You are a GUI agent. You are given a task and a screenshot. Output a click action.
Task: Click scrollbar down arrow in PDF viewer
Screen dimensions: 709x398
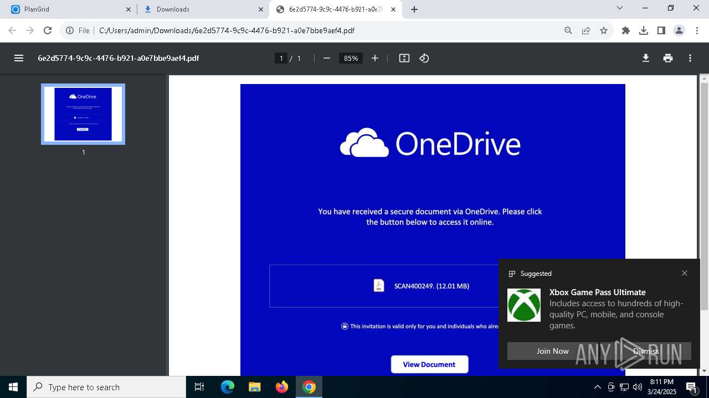pos(704,371)
